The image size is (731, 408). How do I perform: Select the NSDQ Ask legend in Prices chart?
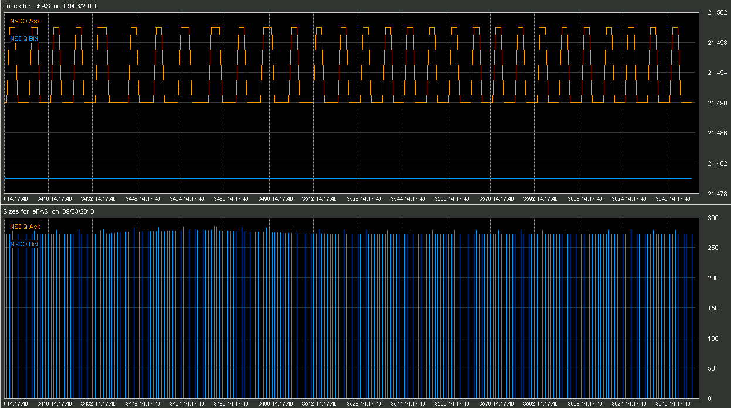point(25,21)
